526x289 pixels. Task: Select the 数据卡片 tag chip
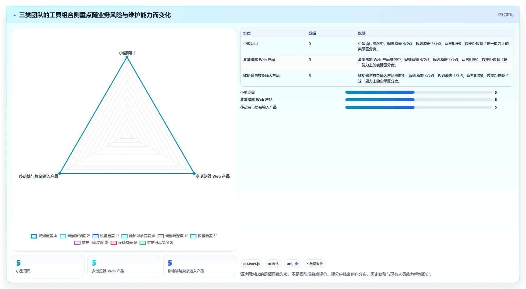click(315, 264)
